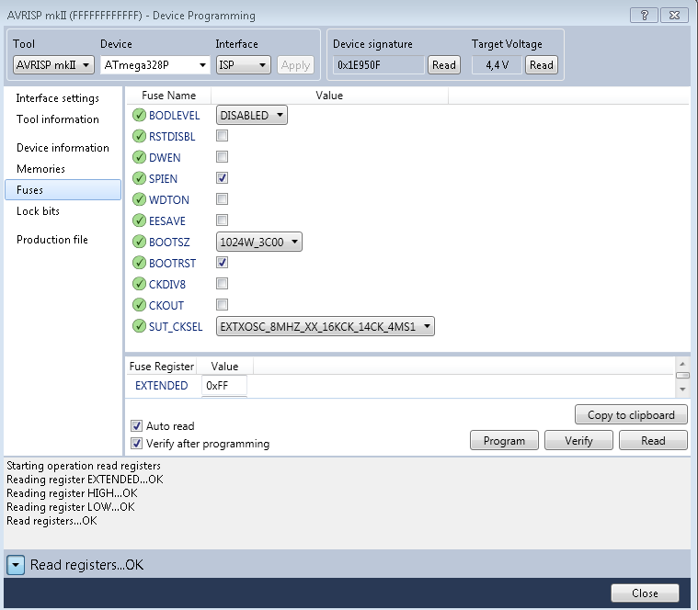The image size is (698, 610).
Task: Click fuse register scrollbar down arrow
Action: (682, 390)
